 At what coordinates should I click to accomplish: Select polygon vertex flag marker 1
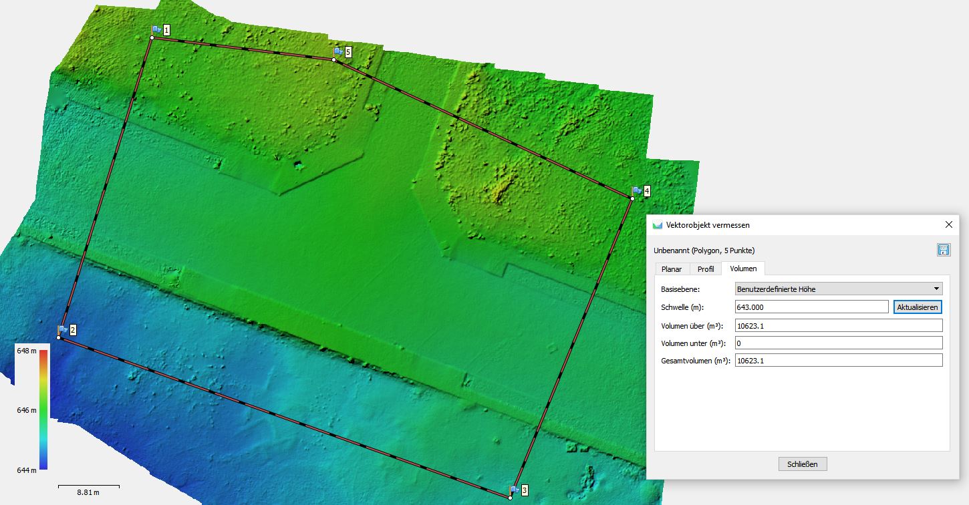pos(156,30)
